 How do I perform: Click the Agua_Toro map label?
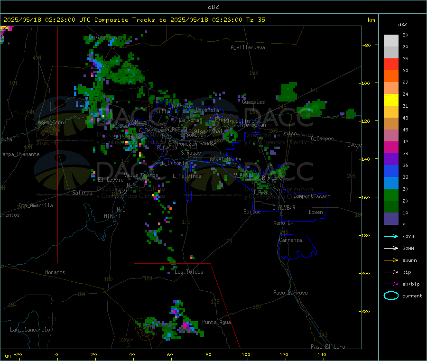(x=51, y=122)
